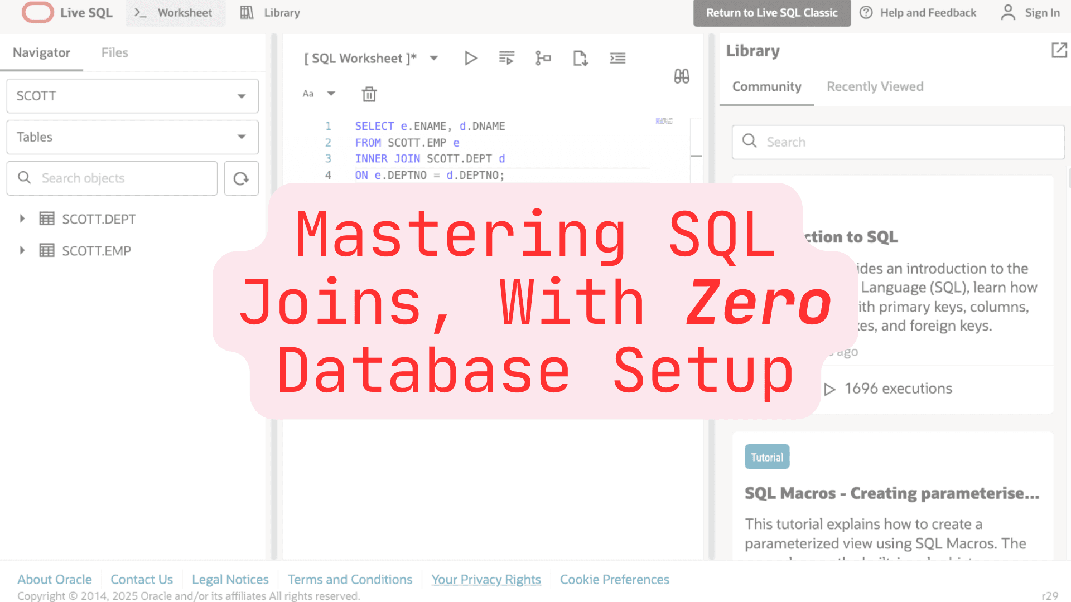This screenshot has height=602, width=1071.
Task: Switch to the Files tab
Action: point(114,52)
